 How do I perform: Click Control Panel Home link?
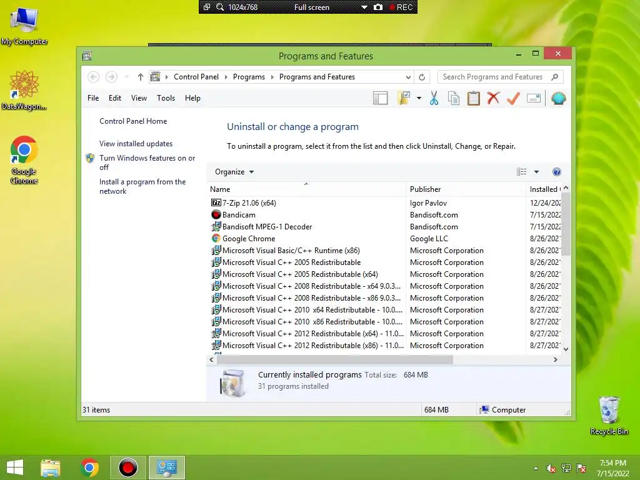coord(133,121)
